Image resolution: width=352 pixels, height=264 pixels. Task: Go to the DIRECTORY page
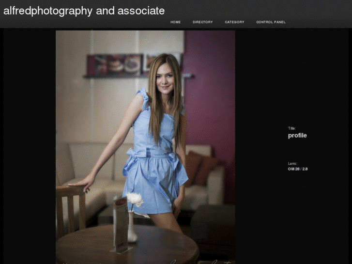click(x=202, y=22)
